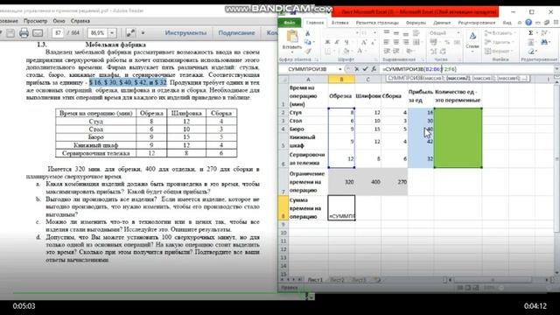Switch to the Данные ribbon tab
Screen dimensions: 560x315
pos(442,23)
